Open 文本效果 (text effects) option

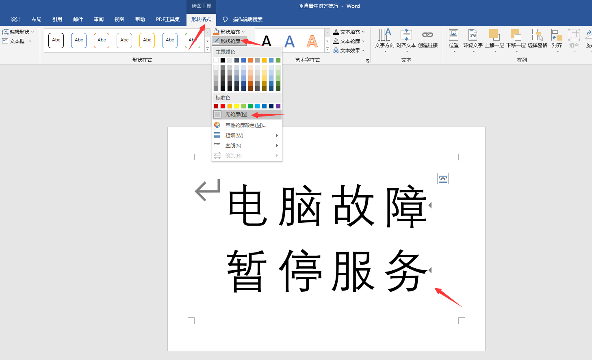(x=349, y=50)
